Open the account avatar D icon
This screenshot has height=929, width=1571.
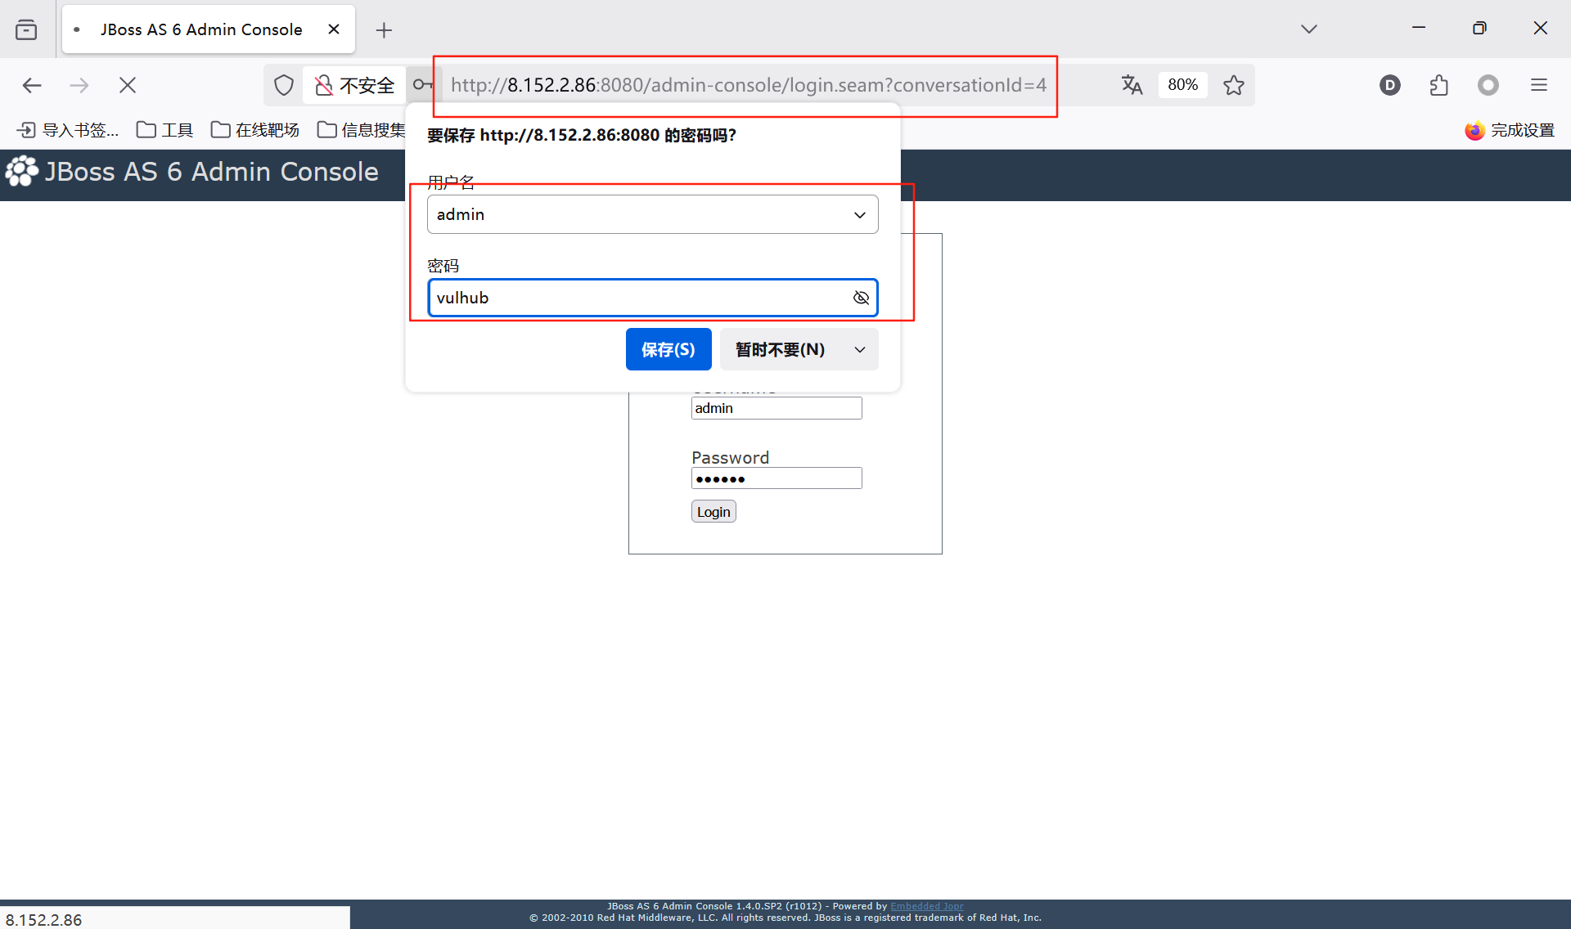click(x=1389, y=85)
